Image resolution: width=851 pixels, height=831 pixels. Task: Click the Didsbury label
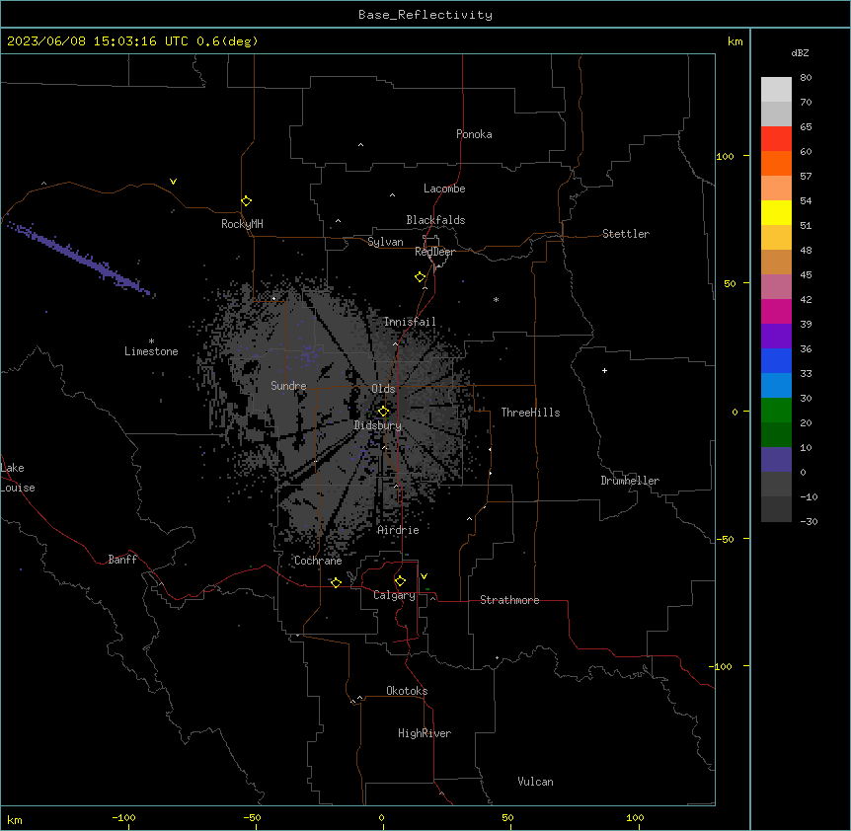click(378, 425)
